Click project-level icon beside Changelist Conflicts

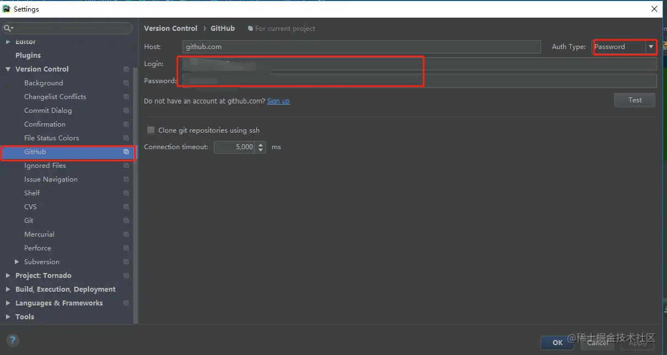point(126,97)
